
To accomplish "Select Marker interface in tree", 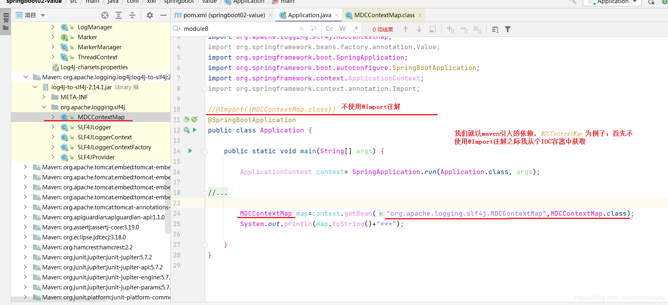I will click(x=87, y=37).
